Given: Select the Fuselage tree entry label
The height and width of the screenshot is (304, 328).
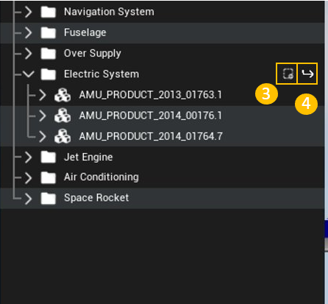Looking at the screenshot, I should tap(85, 32).
